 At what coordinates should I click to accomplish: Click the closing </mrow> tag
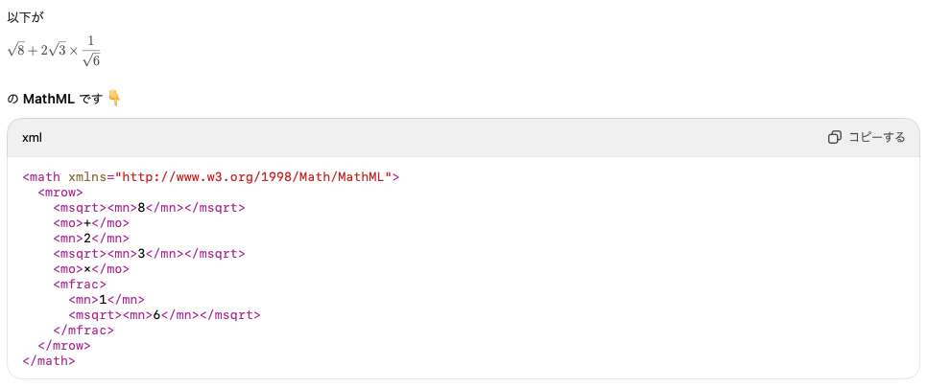point(64,346)
